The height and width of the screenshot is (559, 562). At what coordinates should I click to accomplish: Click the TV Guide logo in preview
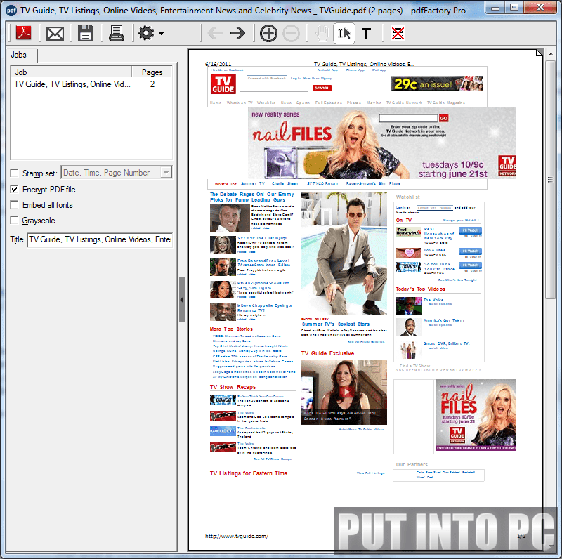pos(223,84)
